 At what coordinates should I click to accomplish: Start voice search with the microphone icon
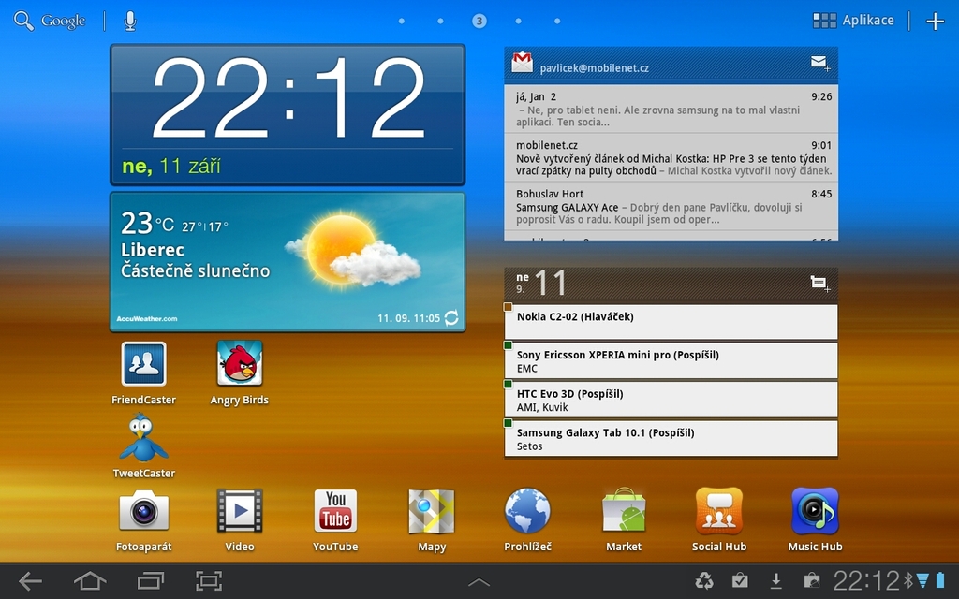pyautogui.click(x=129, y=20)
